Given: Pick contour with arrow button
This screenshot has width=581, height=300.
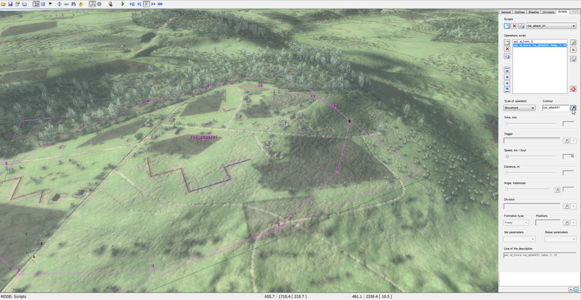Looking at the screenshot, I should pyautogui.click(x=573, y=108).
